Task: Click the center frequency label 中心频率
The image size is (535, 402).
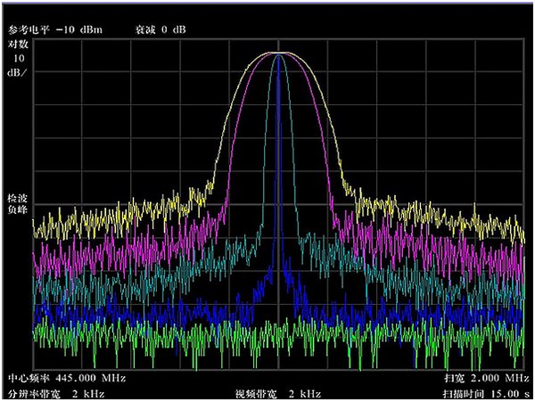Action: point(28,379)
